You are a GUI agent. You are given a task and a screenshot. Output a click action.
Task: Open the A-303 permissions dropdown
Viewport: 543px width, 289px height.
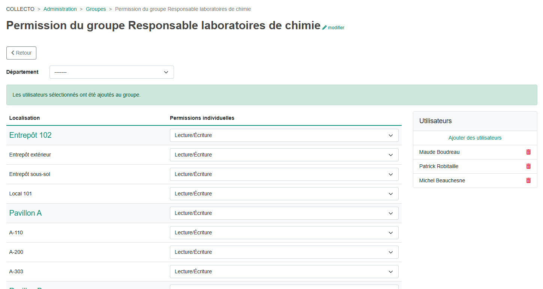coord(284,272)
